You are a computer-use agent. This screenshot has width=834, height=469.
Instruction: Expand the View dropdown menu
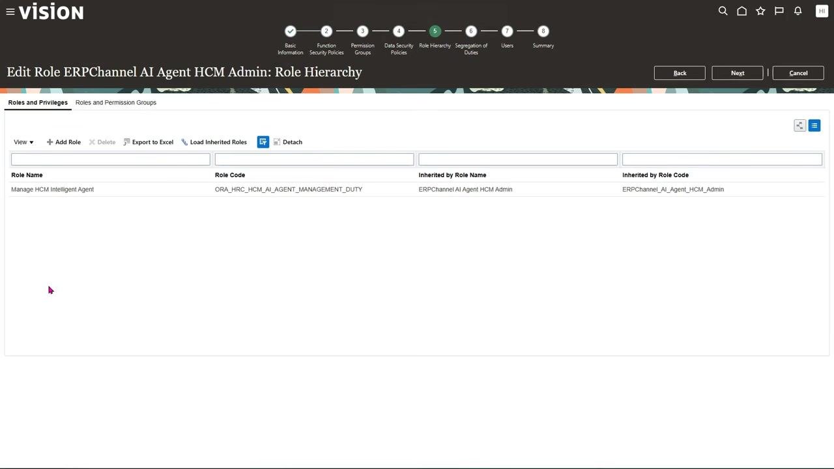(x=23, y=142)
